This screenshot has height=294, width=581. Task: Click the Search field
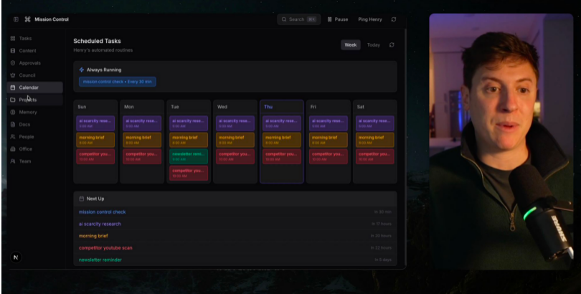[298, 19]
